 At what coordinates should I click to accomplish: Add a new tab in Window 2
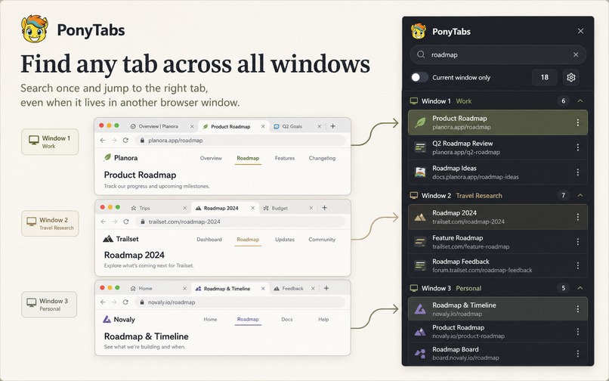324,208
